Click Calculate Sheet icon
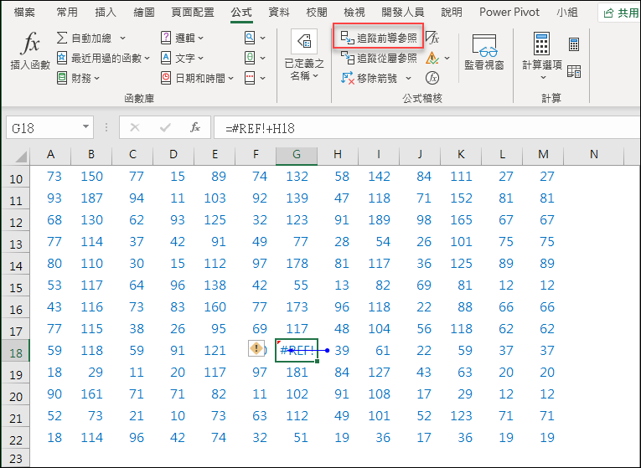Image resolution: width=641 pixels, height=468 pixels. 574,71
